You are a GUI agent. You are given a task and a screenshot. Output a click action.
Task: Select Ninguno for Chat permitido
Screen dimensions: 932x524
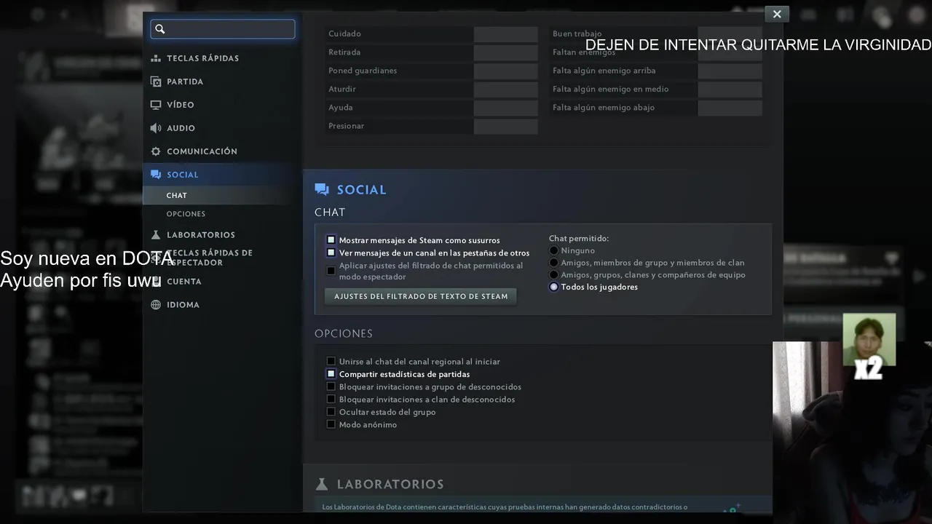[x=554, y=250]
